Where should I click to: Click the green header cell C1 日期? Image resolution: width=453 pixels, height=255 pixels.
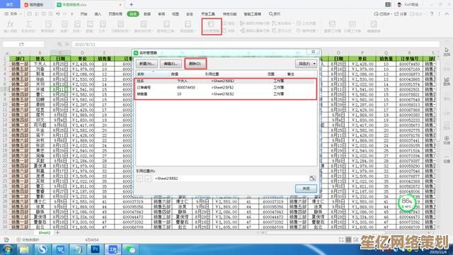[60, 59]
